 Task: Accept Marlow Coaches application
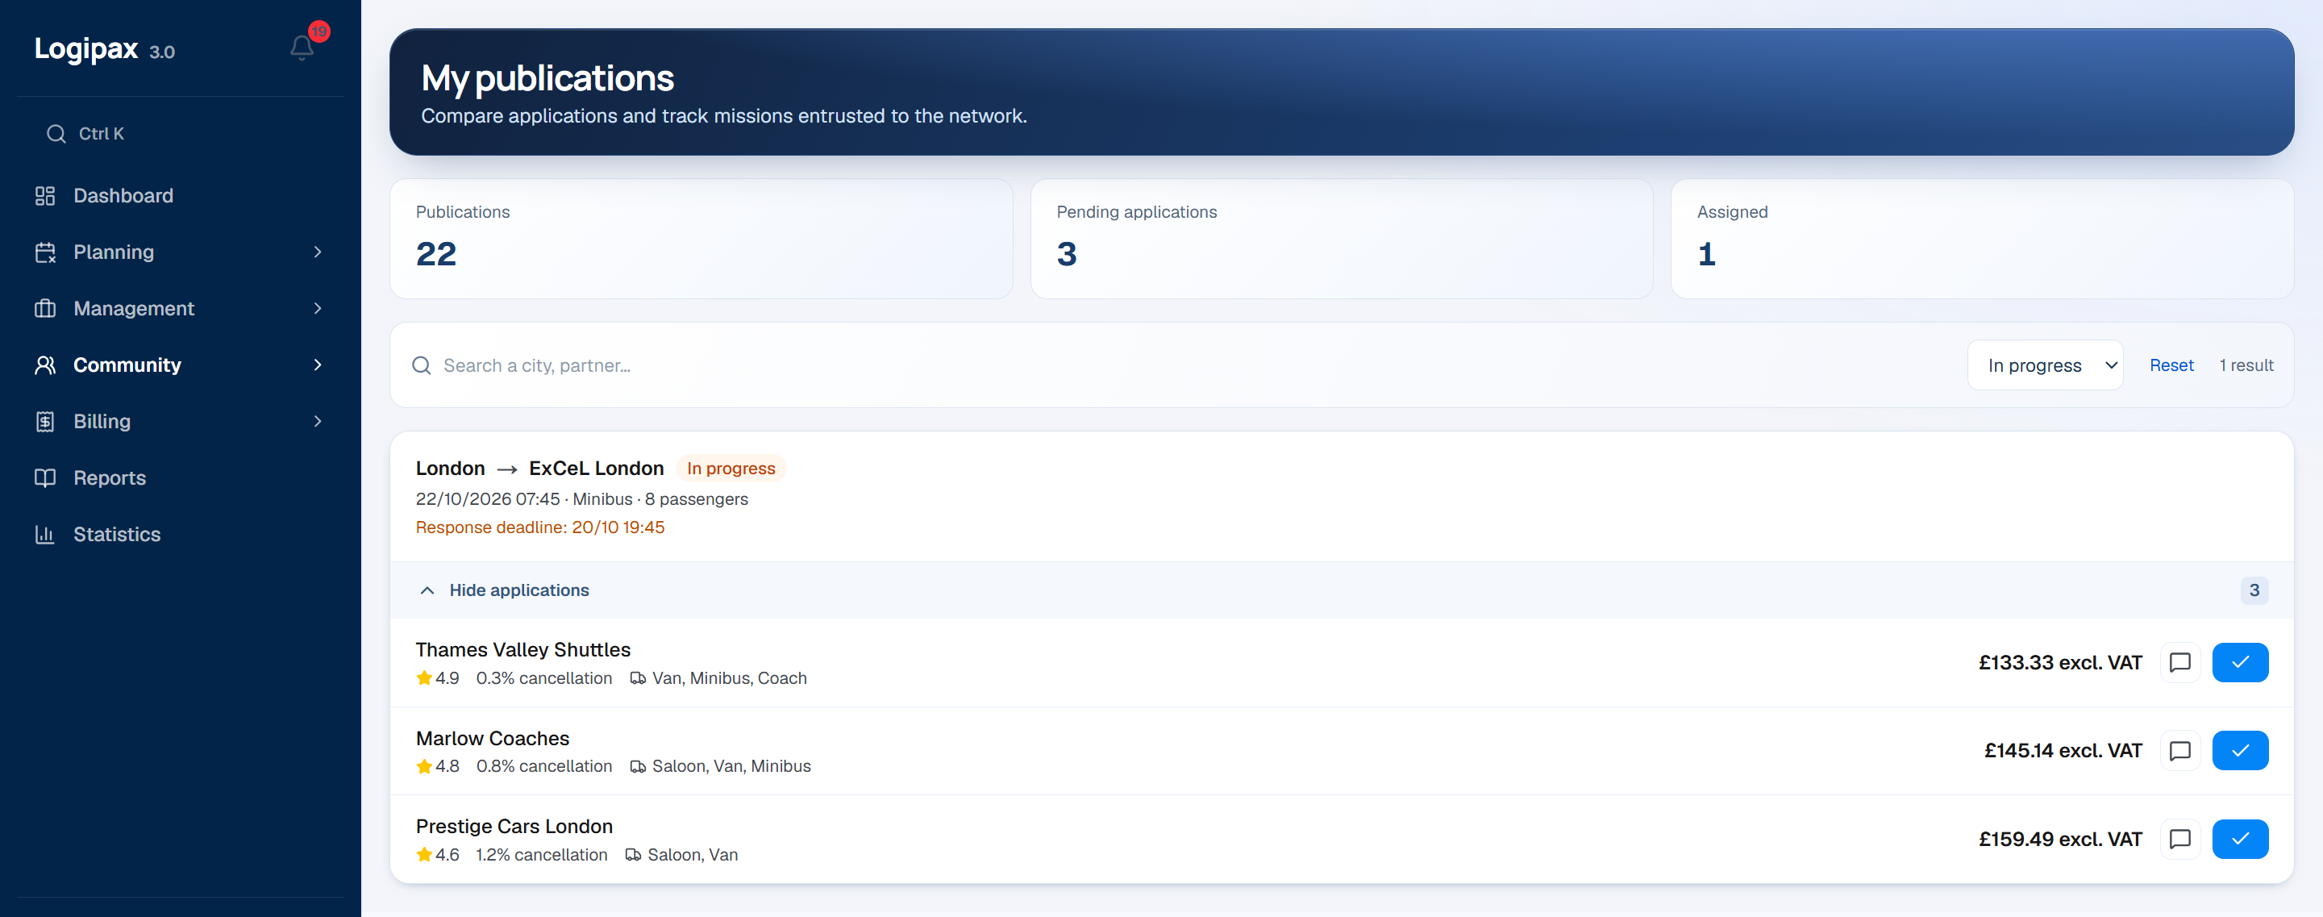click(x=2240, y=750)
